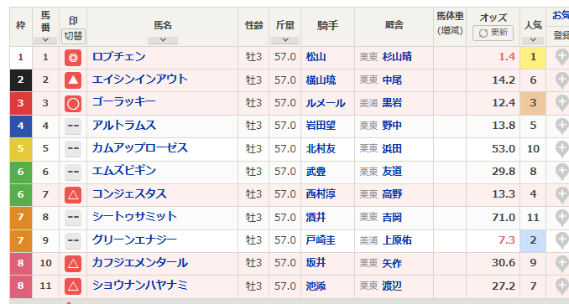Add カムアップローゼス to favorites with plus icon
The height and width of the screenshot is (304, 569).
(x=562, y=149)
